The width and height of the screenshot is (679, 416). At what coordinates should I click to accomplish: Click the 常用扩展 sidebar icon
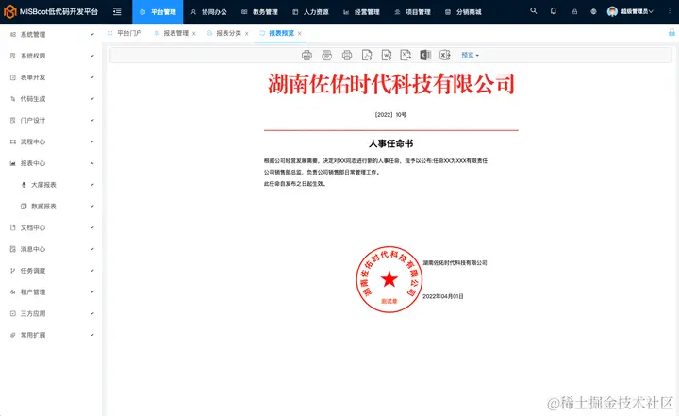click(13, 335)
